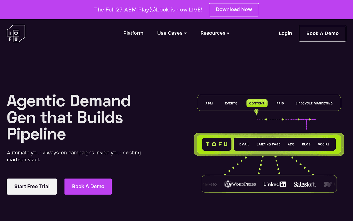Choose the PAID tab in the channel bar
Screen dimensions: 353x221
[x=280, y=103]
